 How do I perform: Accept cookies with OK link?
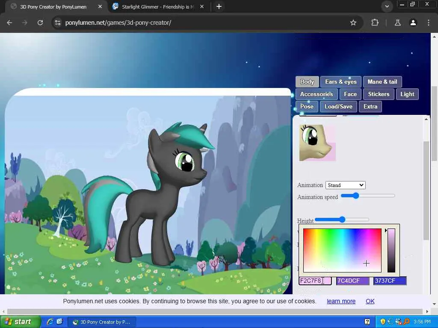coord(370,301)
